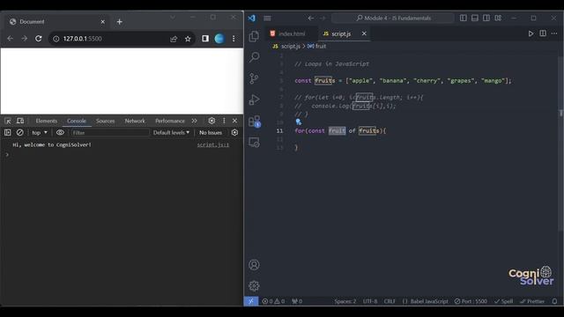
Task: Split the VS Code editor right
Action: point(543,33)
